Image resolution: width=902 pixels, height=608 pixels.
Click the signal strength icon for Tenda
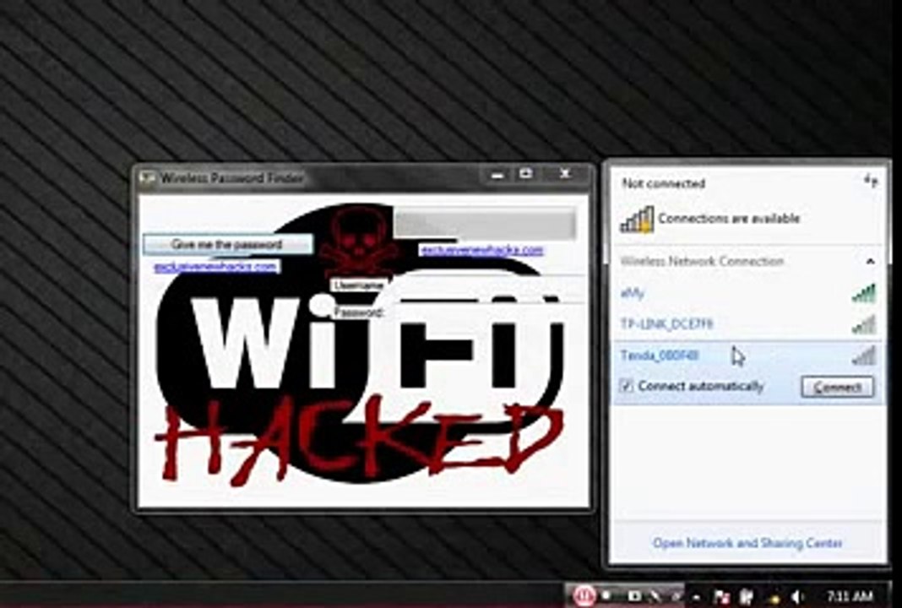863,356
